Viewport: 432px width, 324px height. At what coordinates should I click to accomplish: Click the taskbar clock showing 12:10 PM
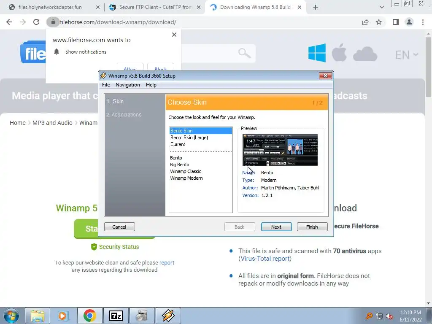[x=410, y=316]
